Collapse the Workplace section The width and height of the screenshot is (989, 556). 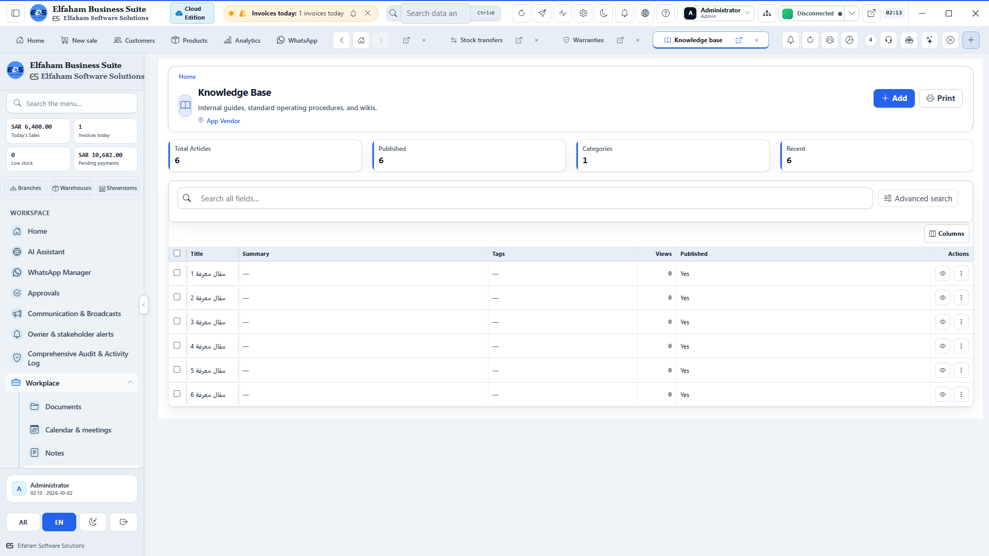[x=72, y=383]
